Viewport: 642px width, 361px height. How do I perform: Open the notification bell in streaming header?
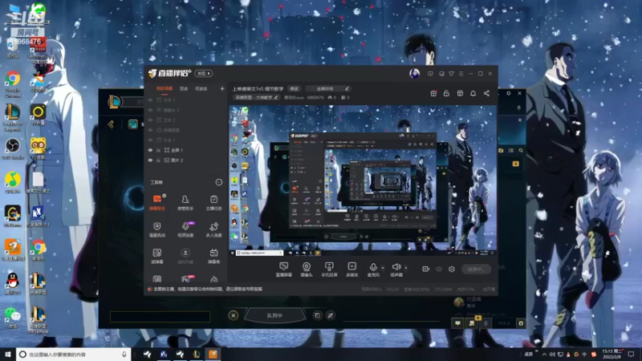point(473,93)
